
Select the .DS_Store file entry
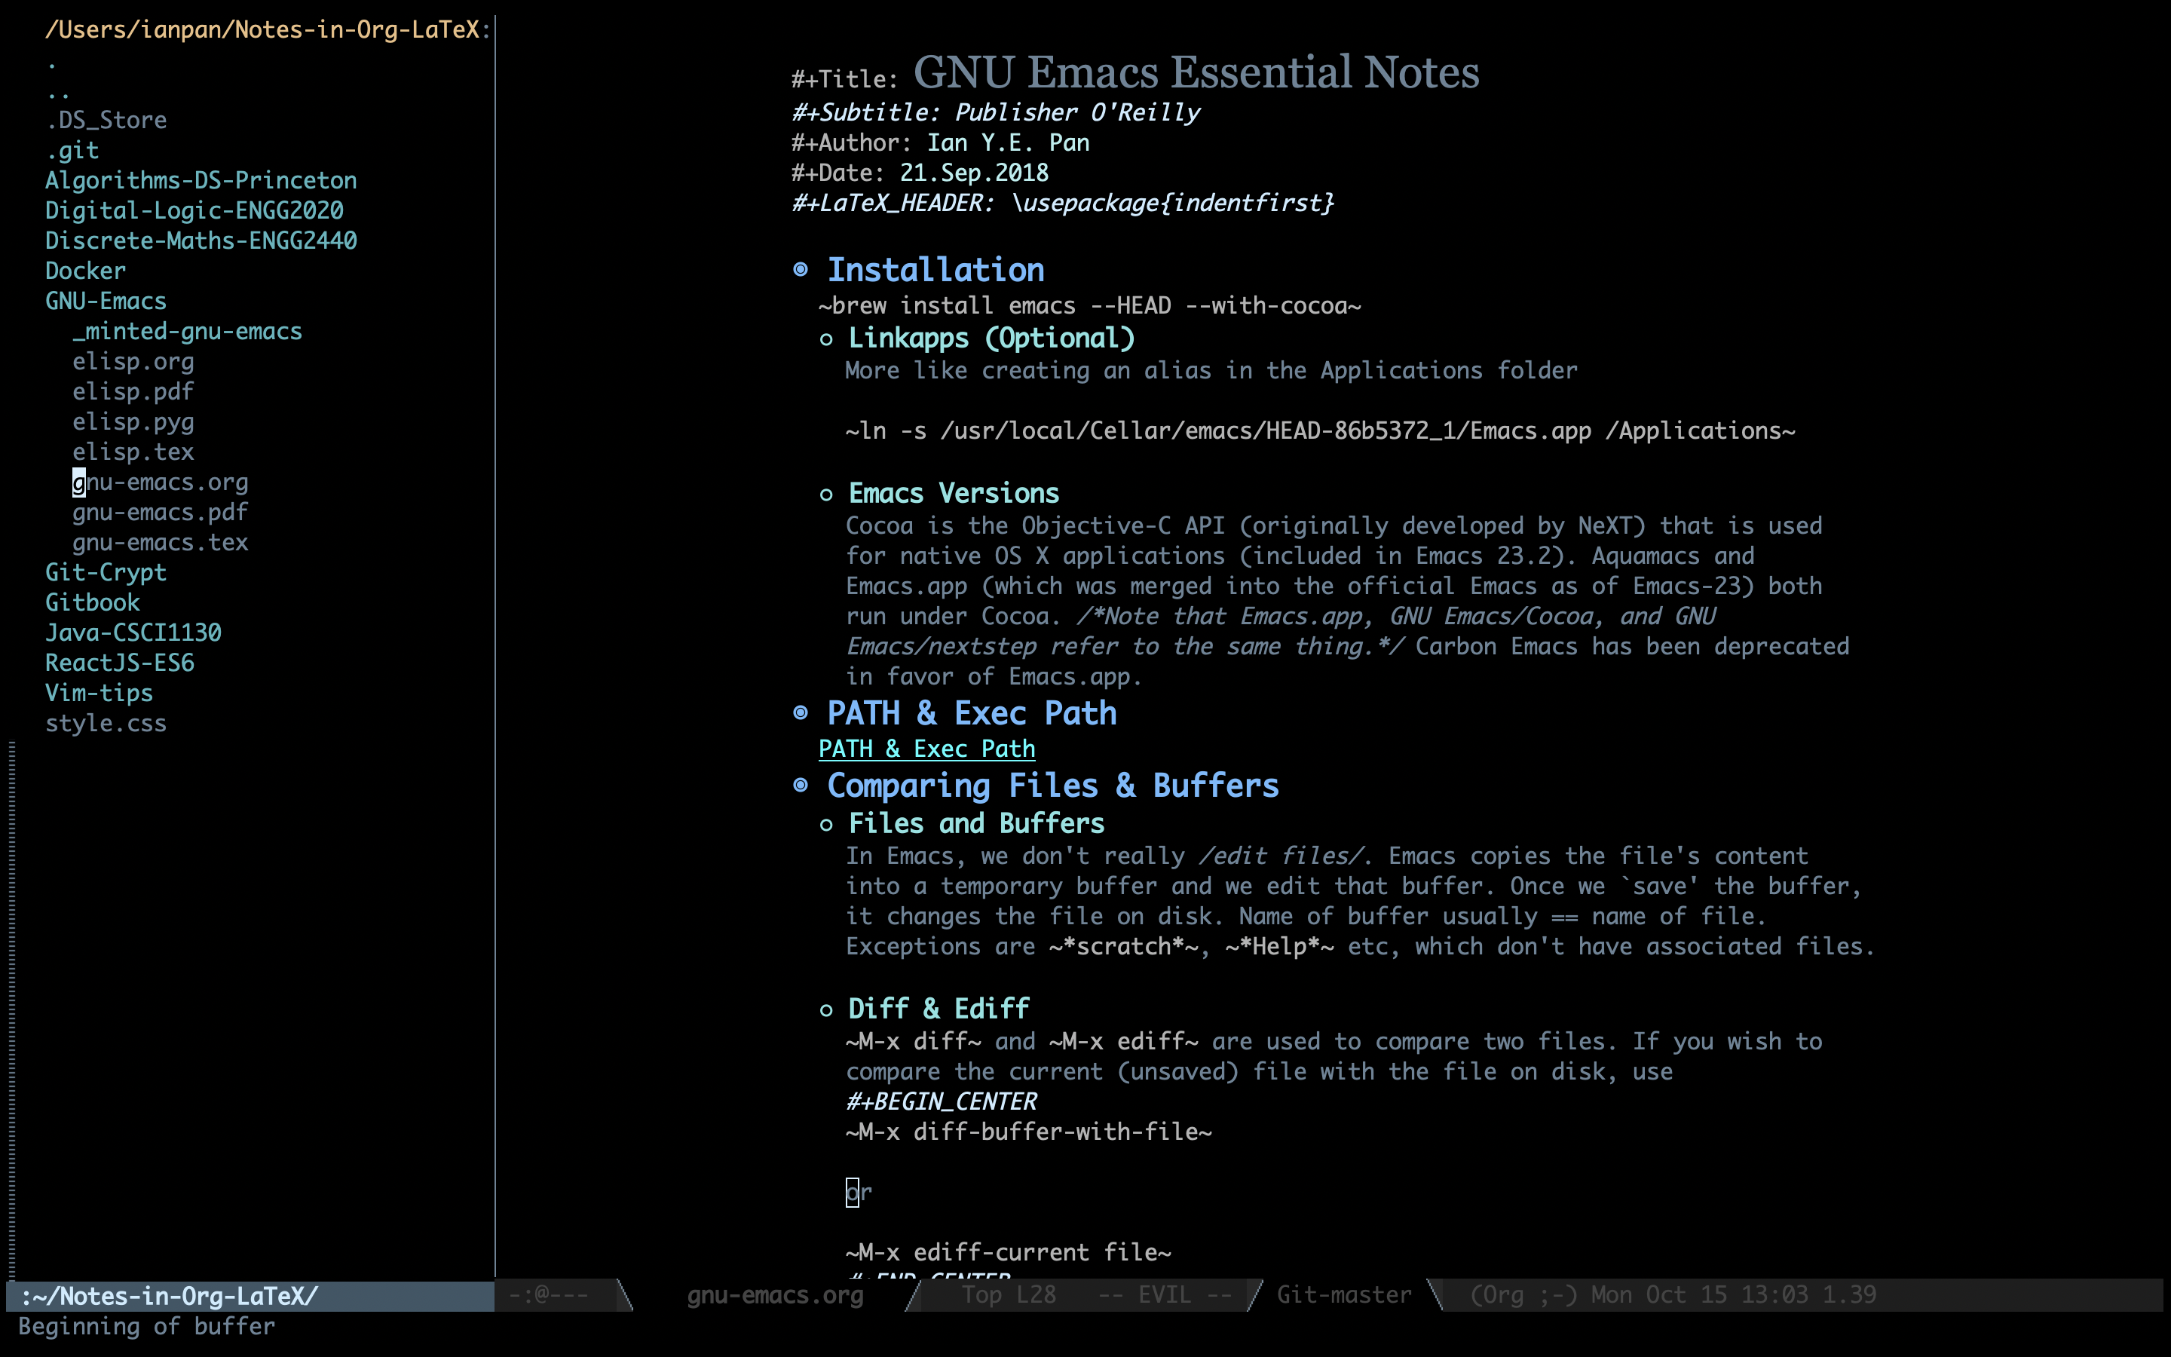click(x=106, y=121)
